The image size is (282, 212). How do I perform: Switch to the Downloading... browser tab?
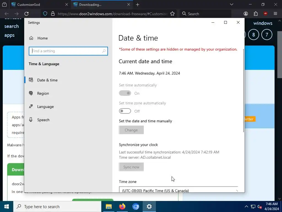click(102, 4)
